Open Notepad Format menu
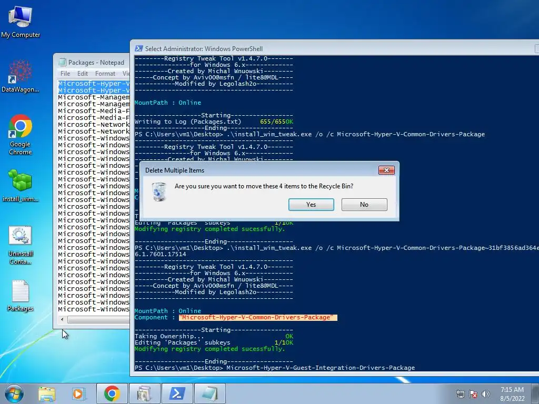The image size is (539, 404). (105, 74)
